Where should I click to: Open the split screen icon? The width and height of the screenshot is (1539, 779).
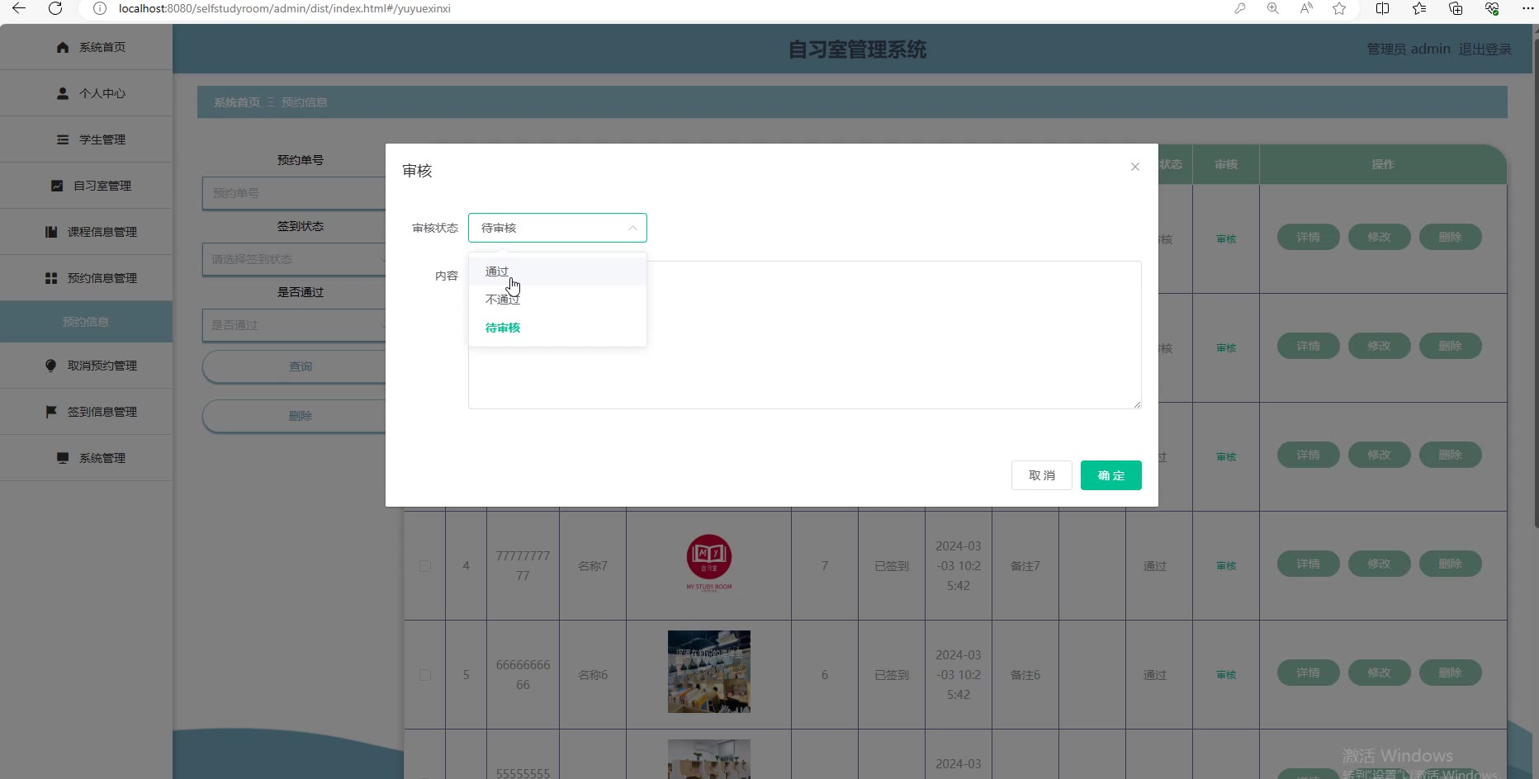pyautogui.click(x=1382, y=8)
